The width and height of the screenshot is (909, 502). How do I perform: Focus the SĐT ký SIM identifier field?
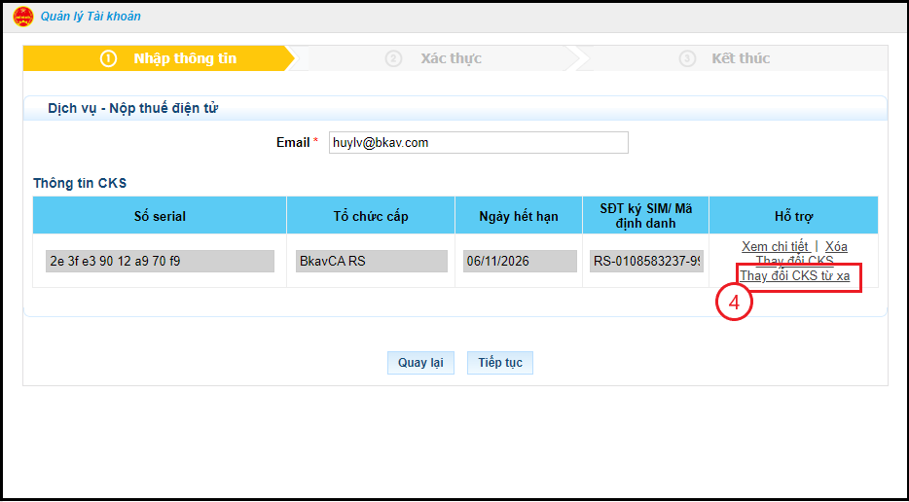[x=646, y=262]
